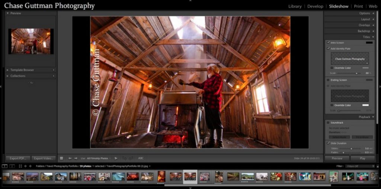Open Ending Screen Override Color white swatch
Image resolution: width=381 pixels, height=189 pixels.
tap(365, 105)
